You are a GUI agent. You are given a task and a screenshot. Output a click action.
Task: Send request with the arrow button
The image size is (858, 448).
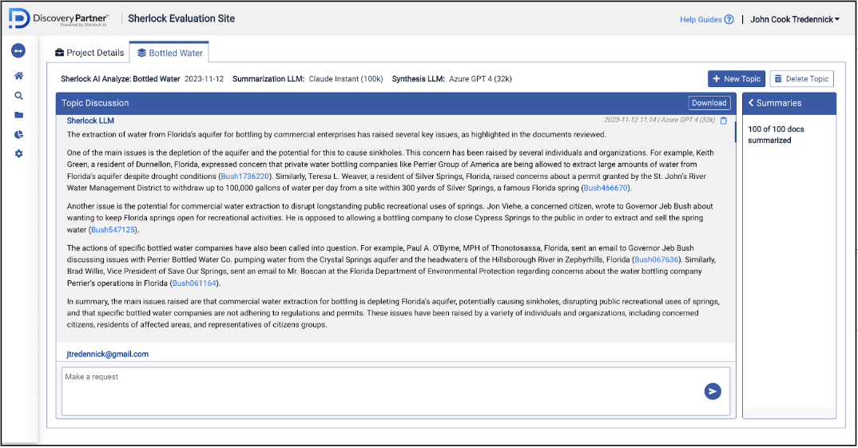[x=713, y=391]
